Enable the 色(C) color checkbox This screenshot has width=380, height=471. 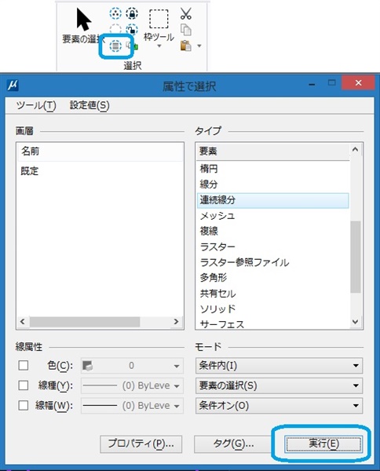pos(24,365)
